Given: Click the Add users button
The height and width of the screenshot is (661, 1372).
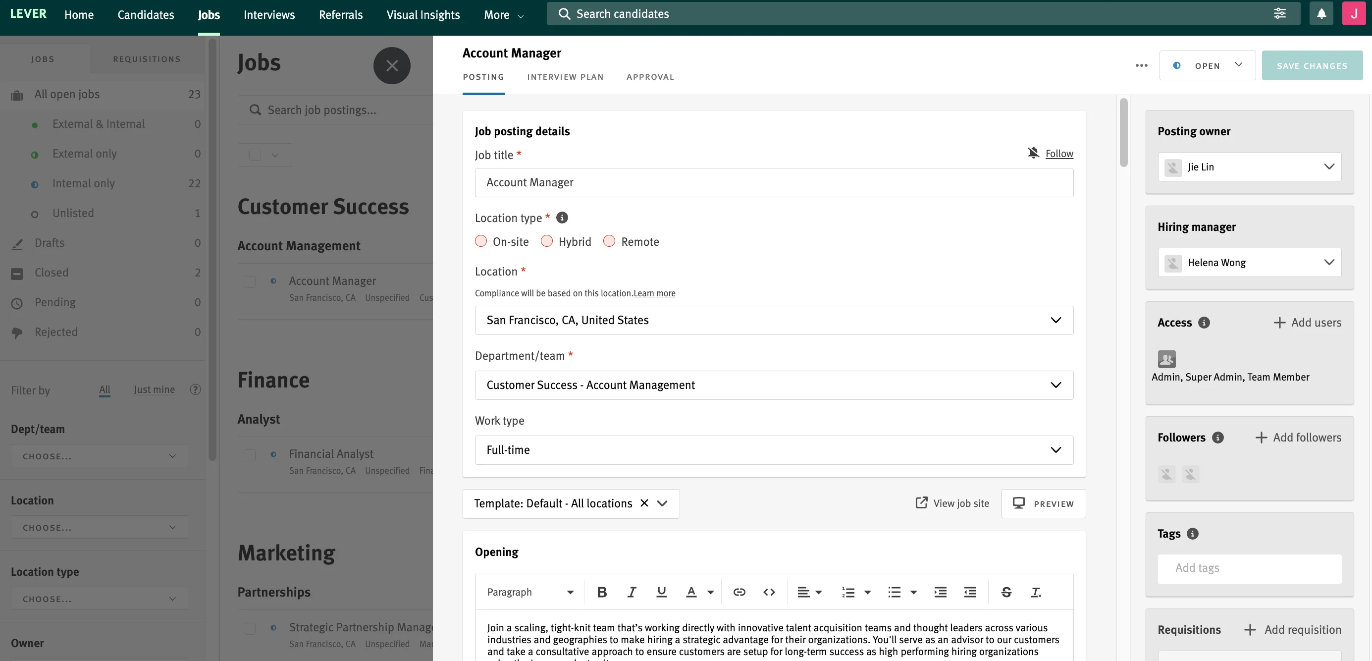Looking at the screenshot, I should click(x=1307, y=323).
